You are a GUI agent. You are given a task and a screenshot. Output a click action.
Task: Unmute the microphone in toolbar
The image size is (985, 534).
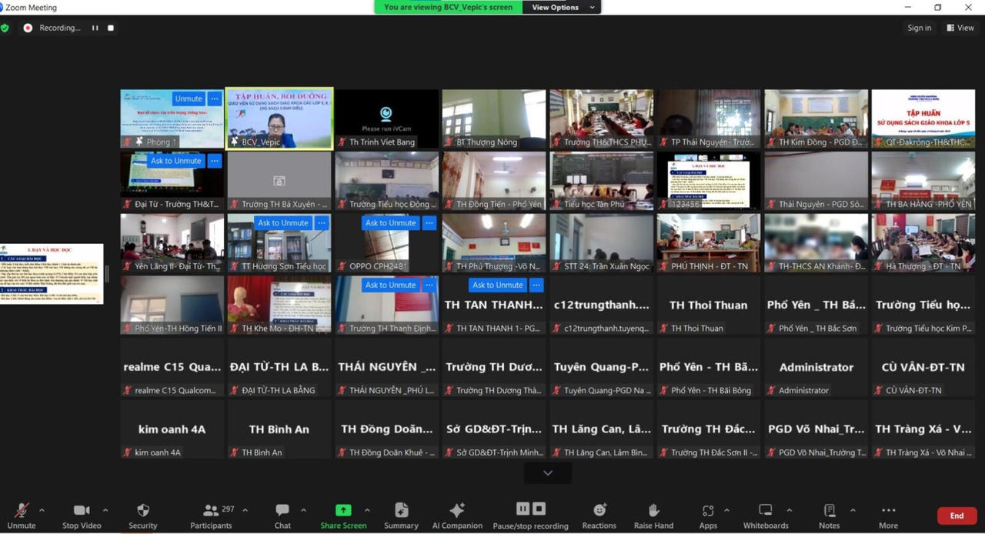click(x=22, y=511)
